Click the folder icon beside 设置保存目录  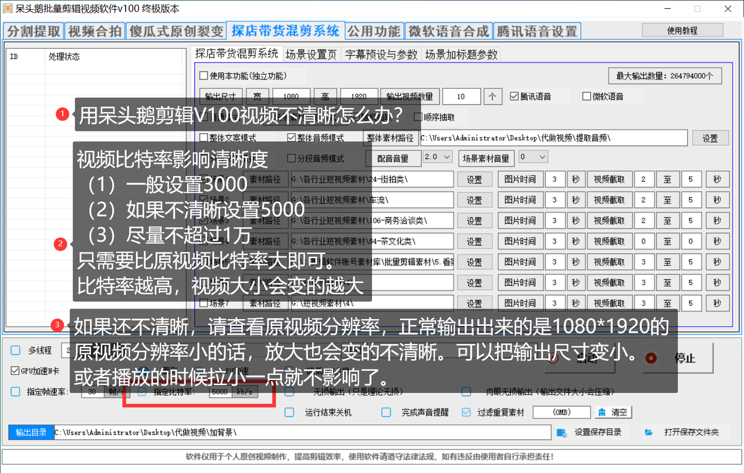(561, 433)
